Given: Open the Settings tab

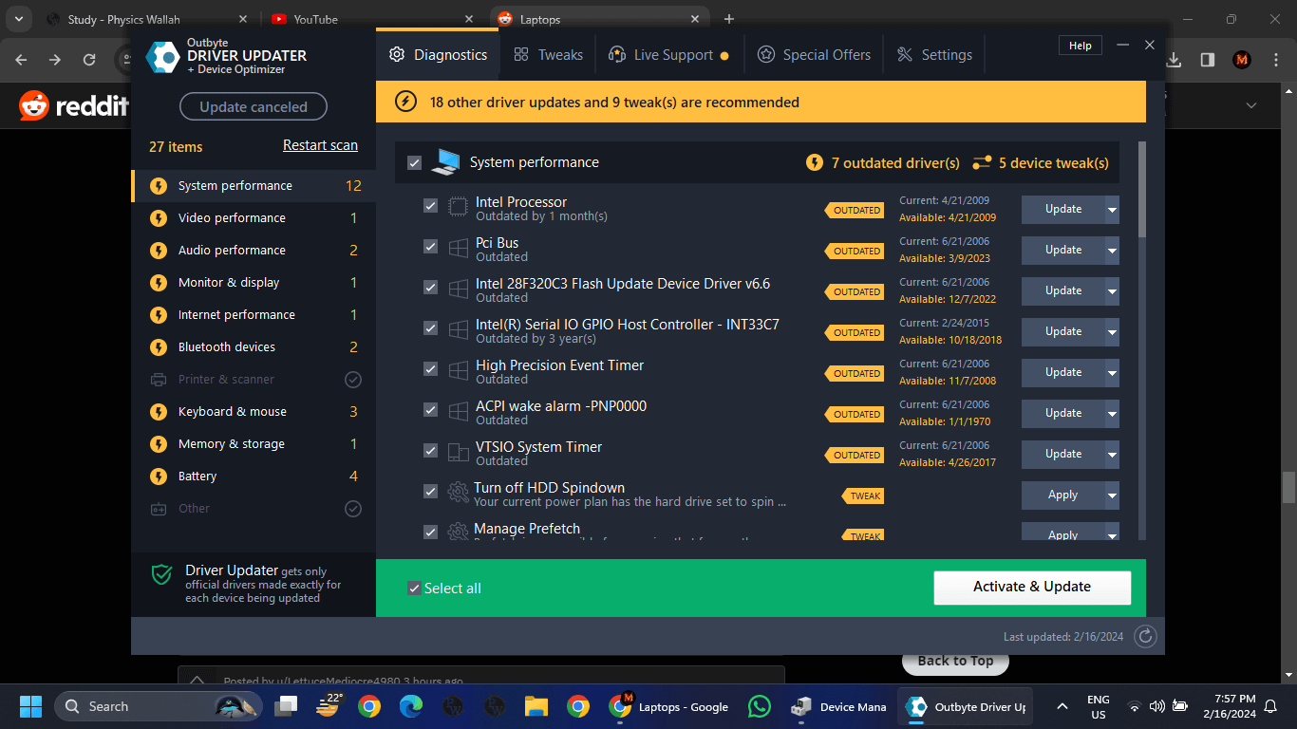Looking at the screenshot, I should point(934,55).
